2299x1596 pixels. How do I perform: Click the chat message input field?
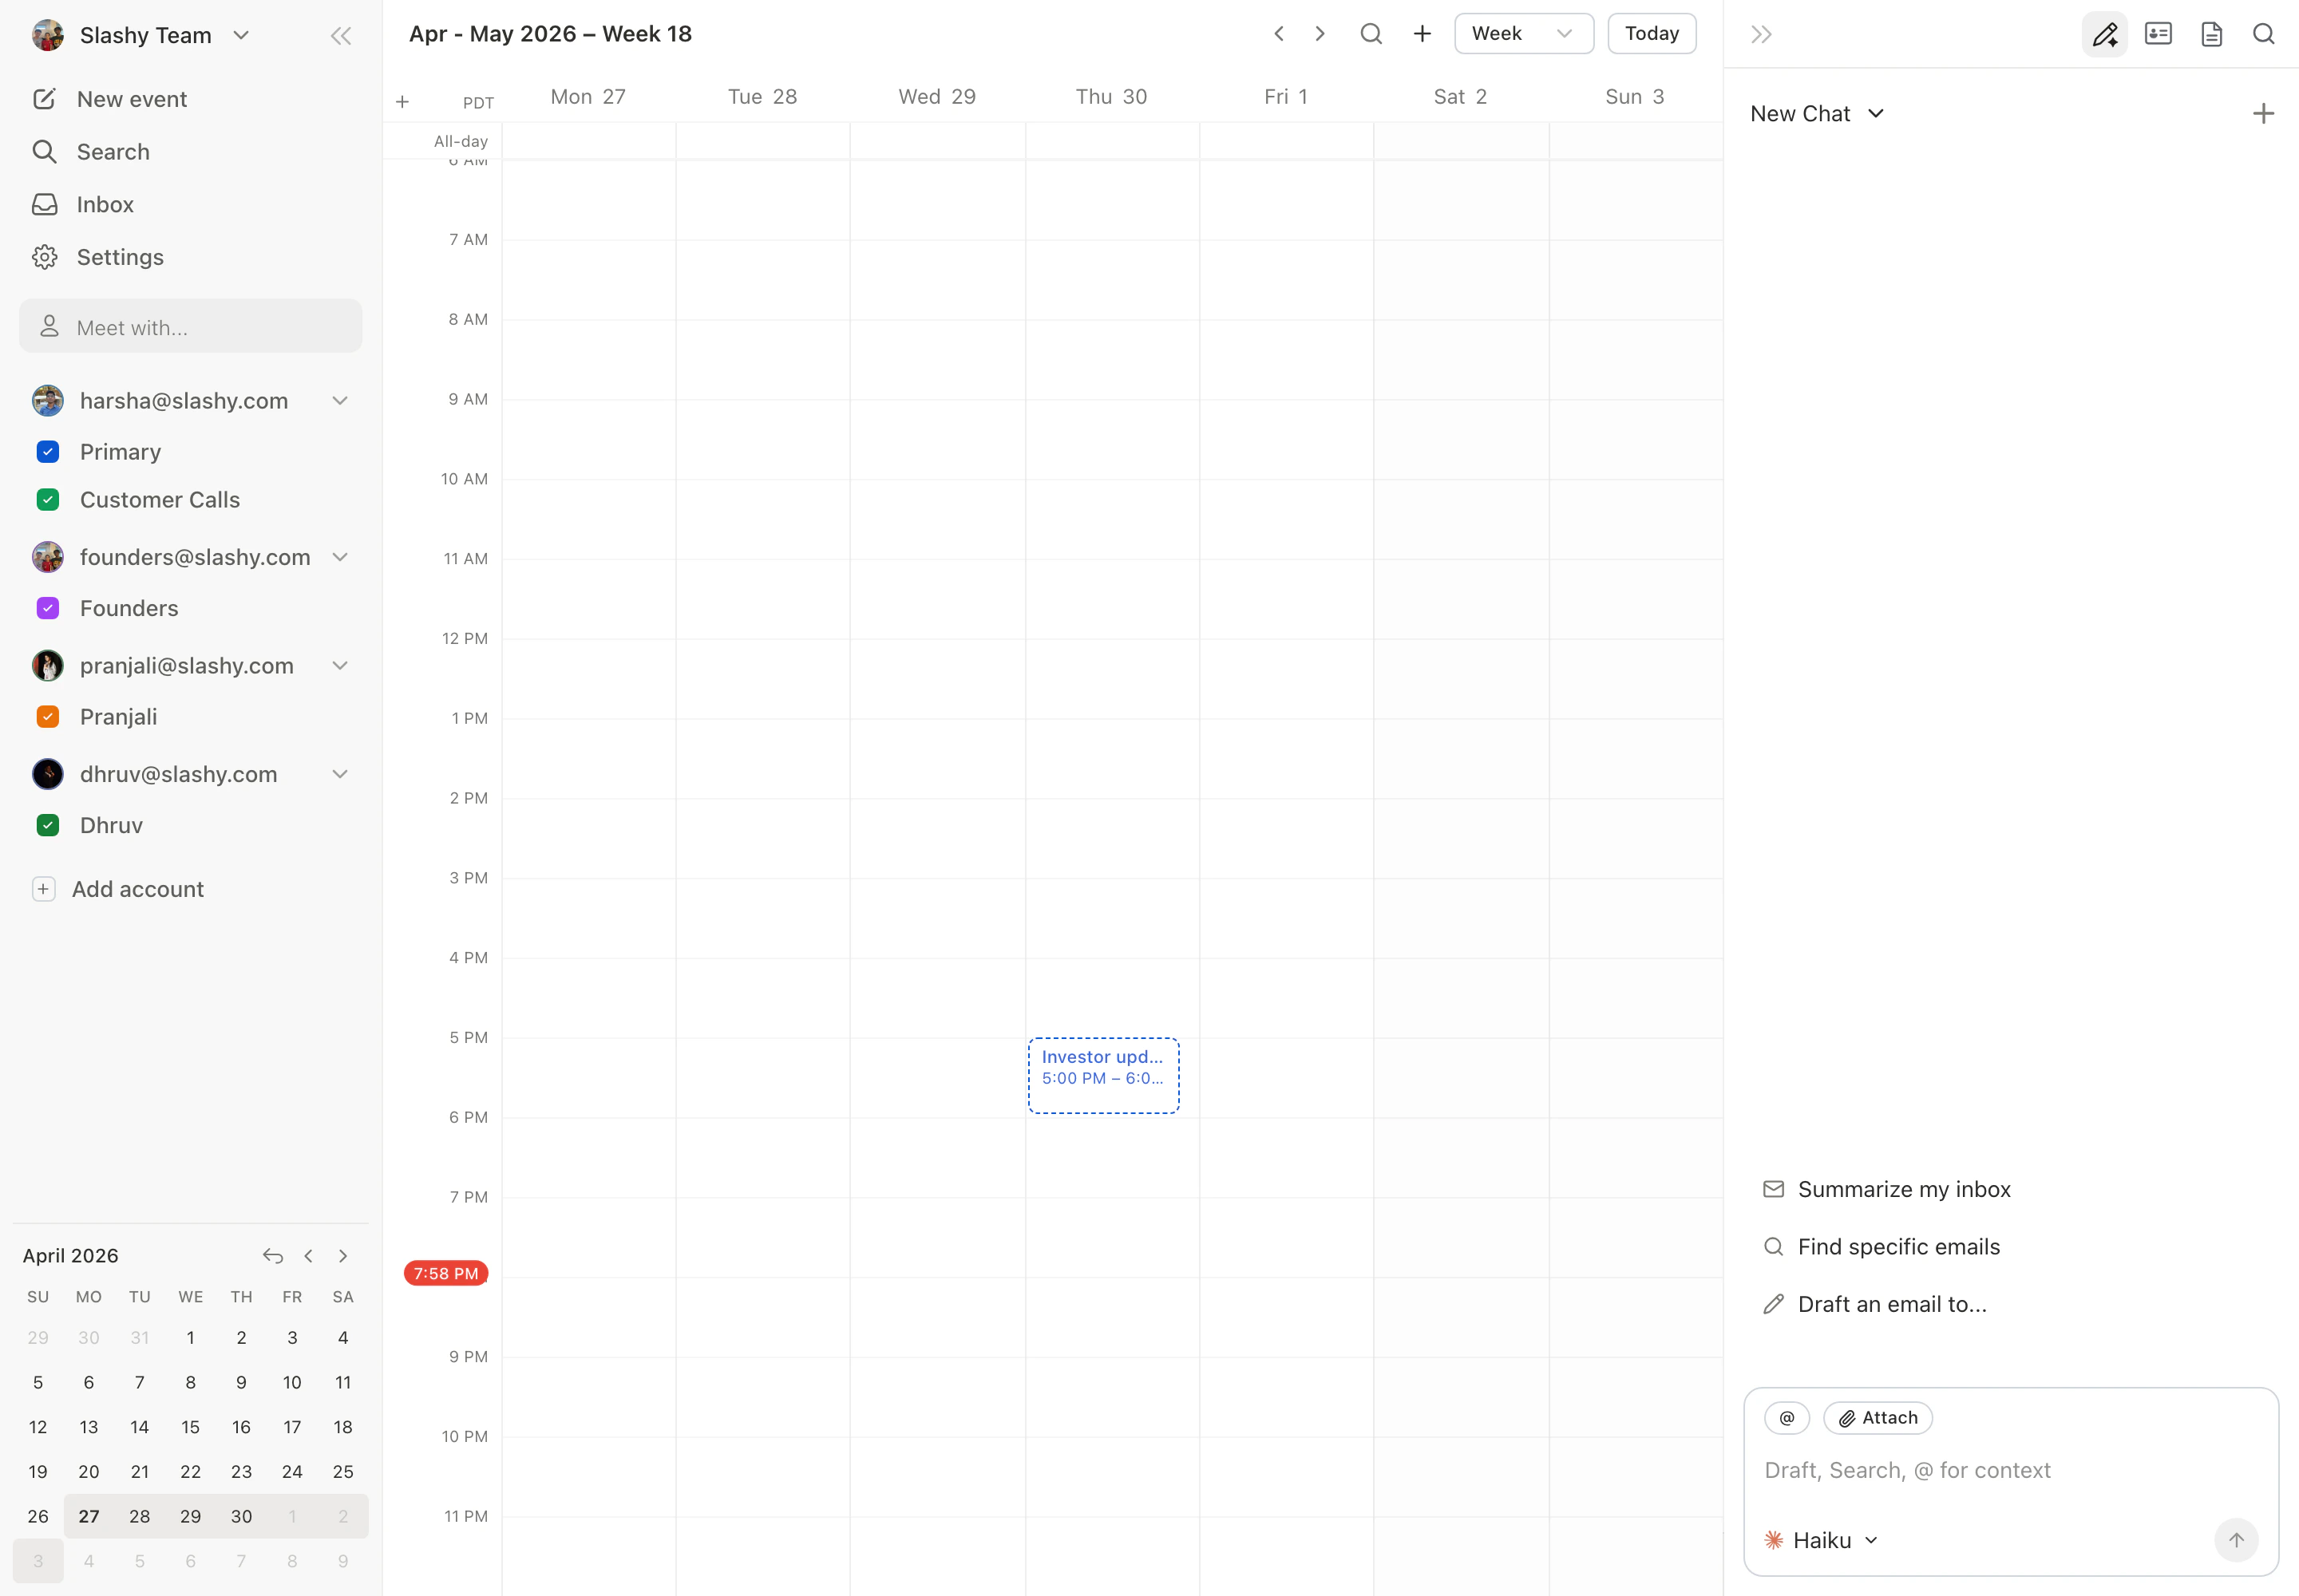coord(2011,1471)
